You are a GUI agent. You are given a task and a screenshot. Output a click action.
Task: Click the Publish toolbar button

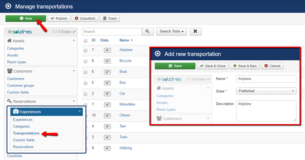pyautogui.click(x=59, y=18)
